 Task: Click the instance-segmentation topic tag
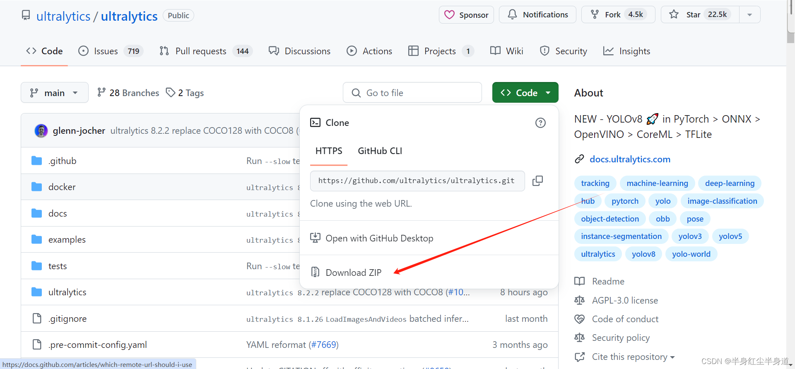coord(621,236)
